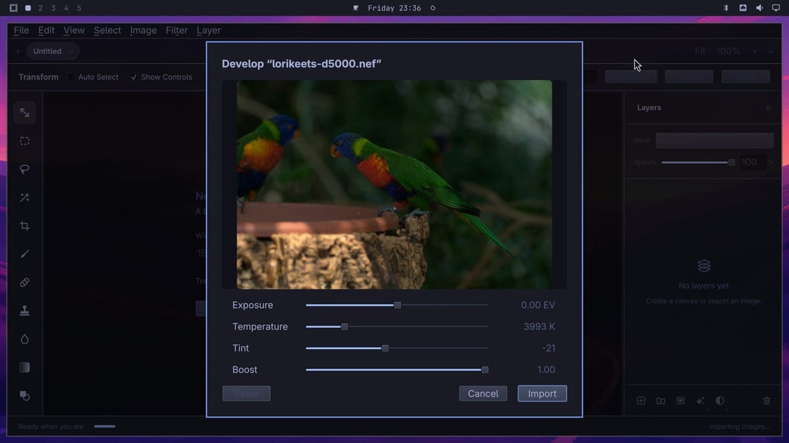Open the Bluetooth tray icon
The height and width of the screenshot is (443, 789).
(x=727, y=8)
